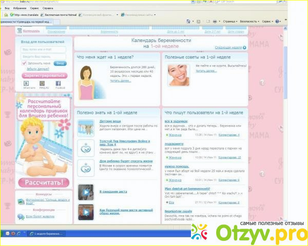Play the В ожидании аиста video thumbnail
Screen dimensions: 308x246
point(85,193)
